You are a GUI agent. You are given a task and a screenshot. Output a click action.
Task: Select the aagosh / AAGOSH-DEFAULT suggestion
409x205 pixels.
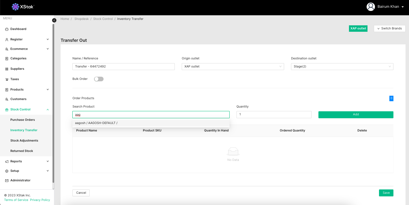[x=96, y=123]
